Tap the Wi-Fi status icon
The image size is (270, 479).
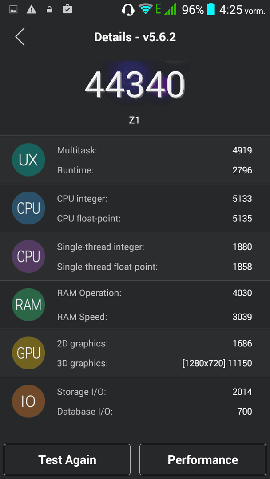146,9
